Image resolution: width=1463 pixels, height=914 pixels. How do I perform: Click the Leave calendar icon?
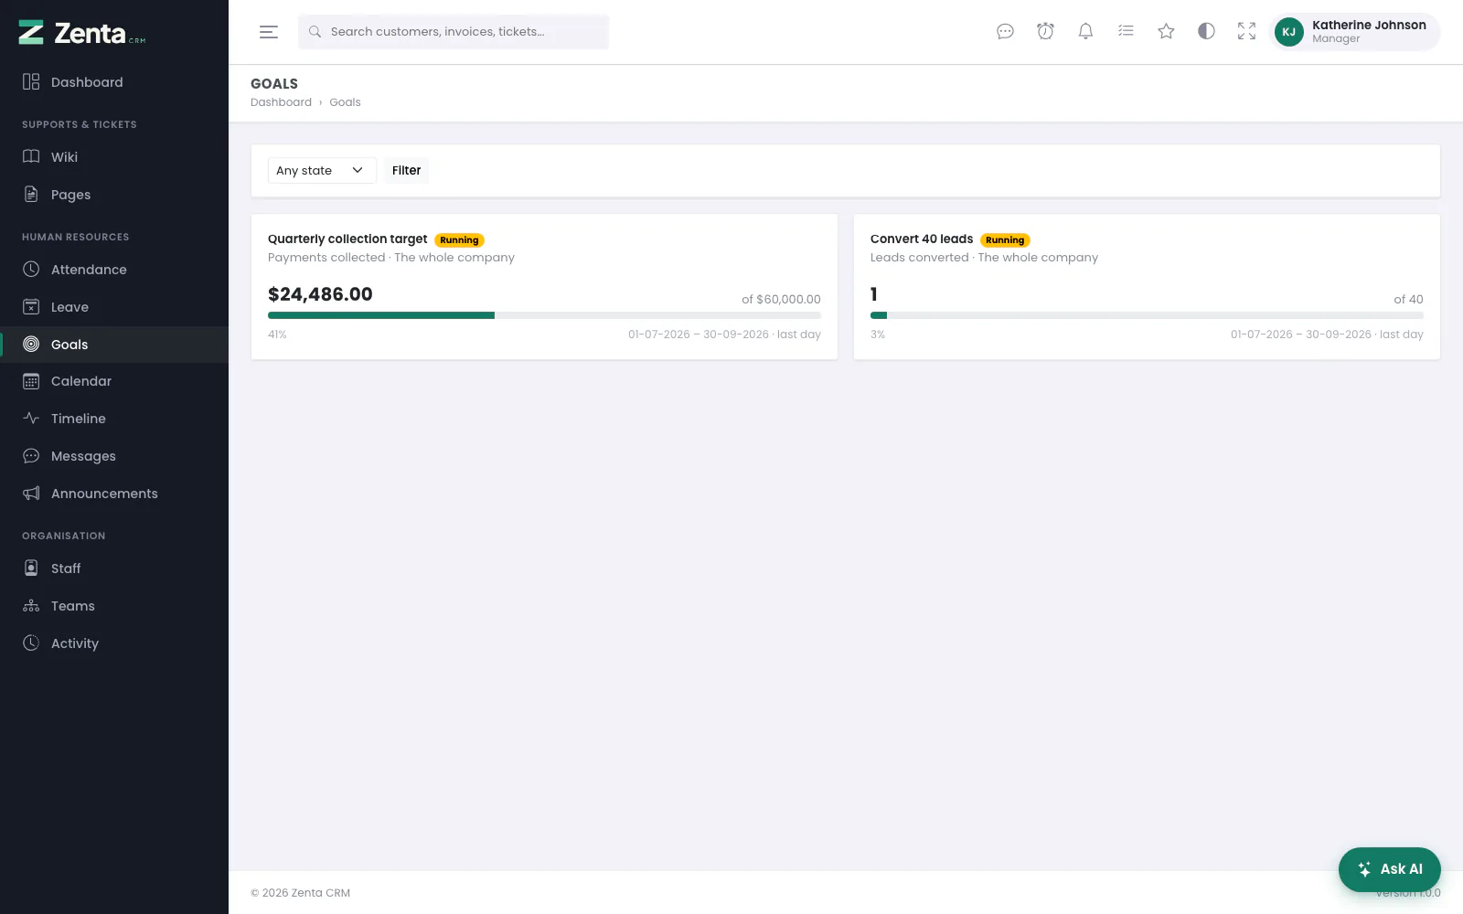point(31,307)
